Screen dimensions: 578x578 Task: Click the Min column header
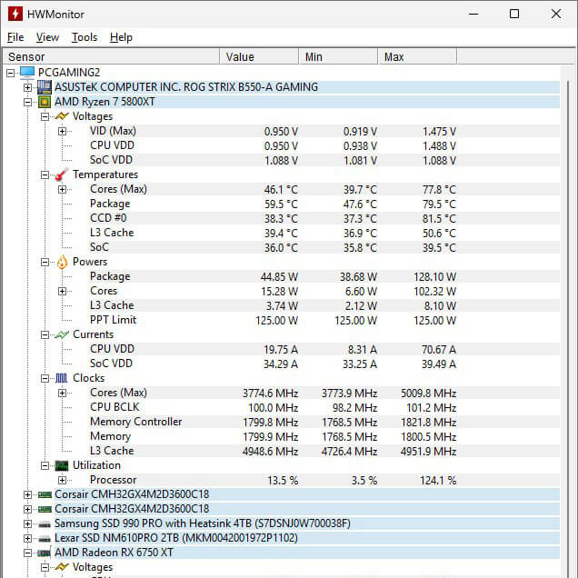(338, 56)
